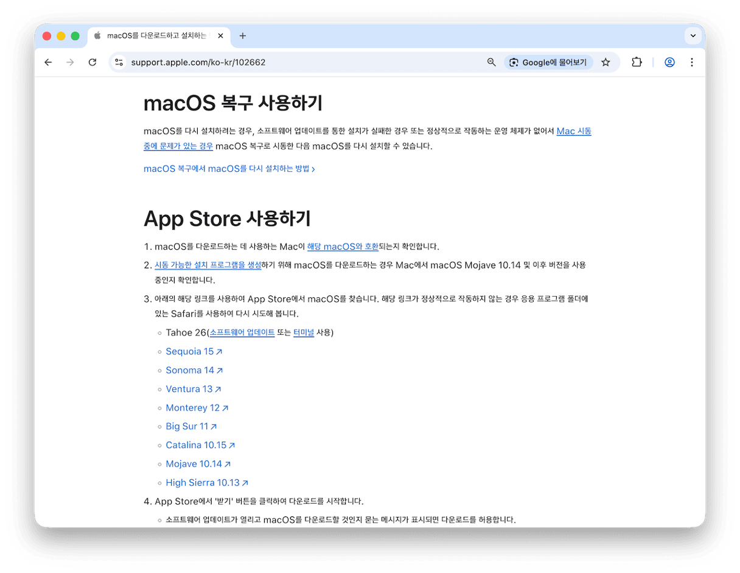Open the 소프트웨어 업데이트 link under Tahoe 26
This screenshot has width=740, height=573.
pos(241,332)
